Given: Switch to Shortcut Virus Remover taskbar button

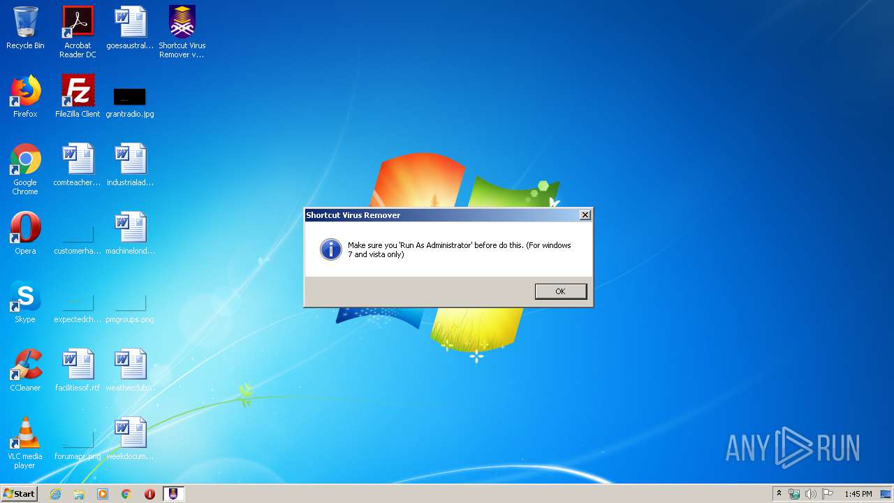Looking at the screenshot, I should point(174,494).
